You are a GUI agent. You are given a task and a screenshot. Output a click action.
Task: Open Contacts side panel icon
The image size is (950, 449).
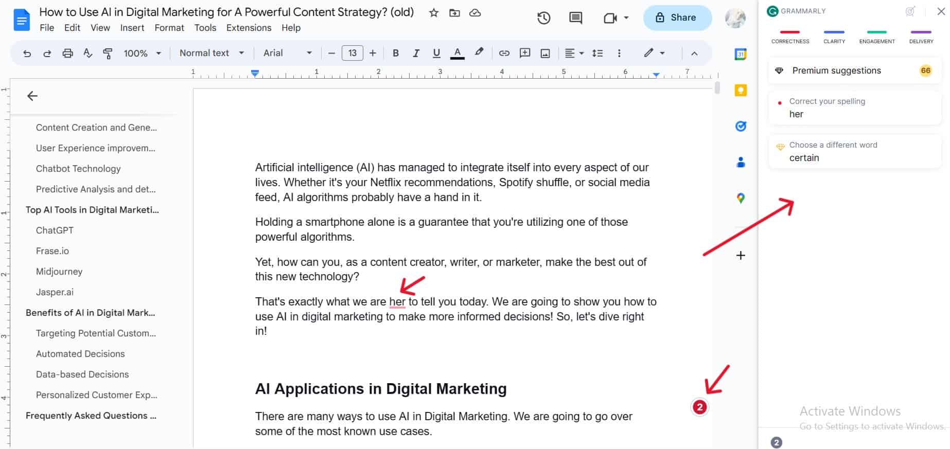(x=741, y=162)
